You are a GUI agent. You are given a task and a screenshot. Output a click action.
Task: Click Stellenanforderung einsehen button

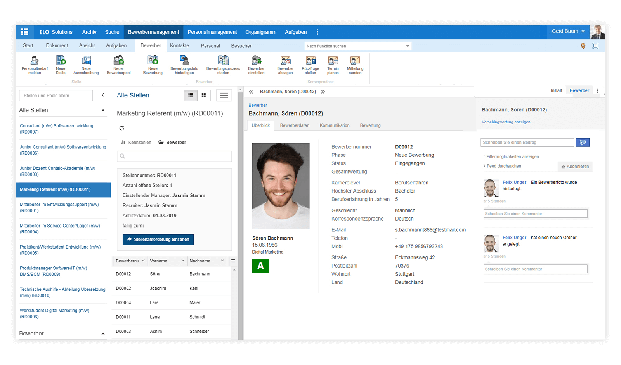[158, 240]
